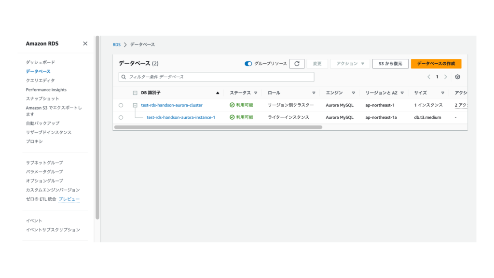Select radio button for test-rds-handson-aurora-cluster
This screenshot has width=494, height=278.
click(121, 105)
